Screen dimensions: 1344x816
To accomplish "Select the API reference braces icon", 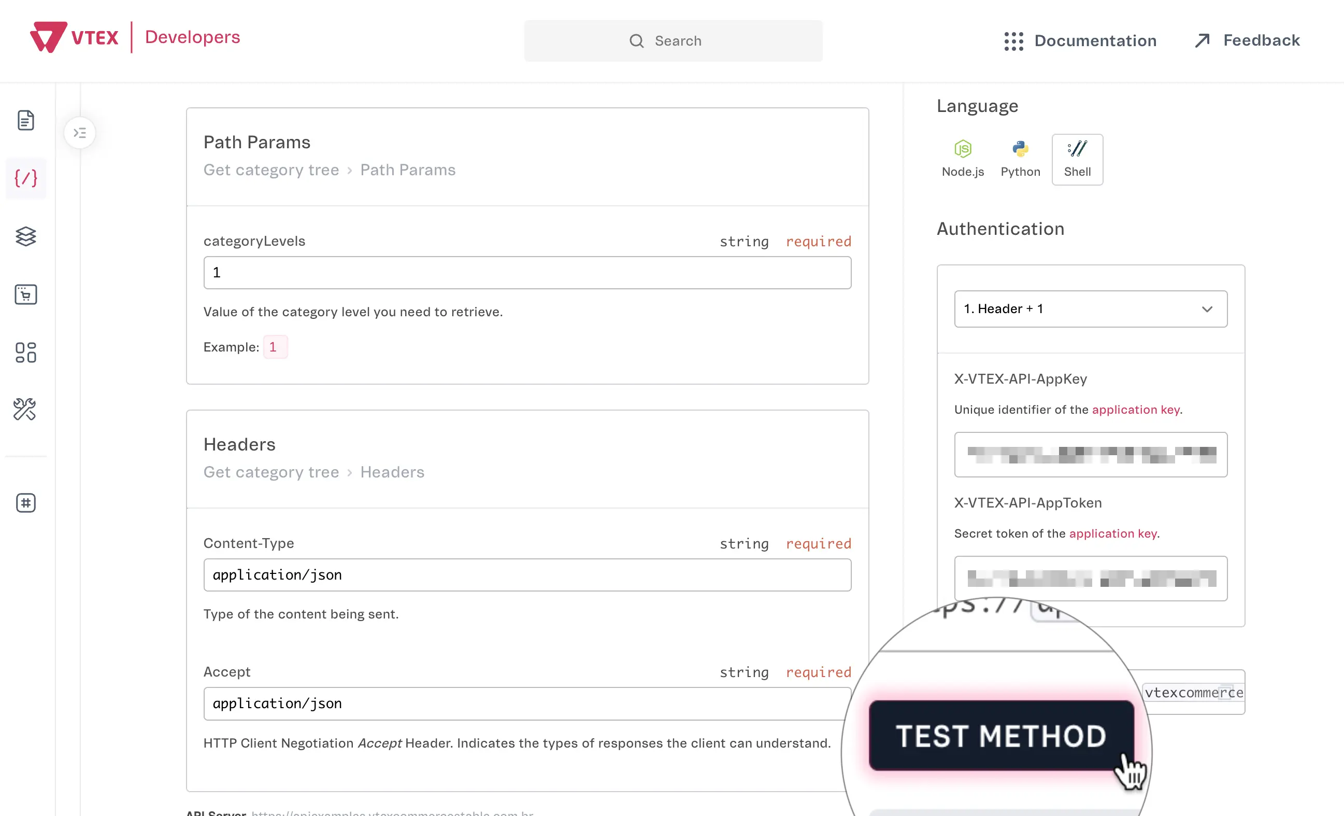I will 25,178.
